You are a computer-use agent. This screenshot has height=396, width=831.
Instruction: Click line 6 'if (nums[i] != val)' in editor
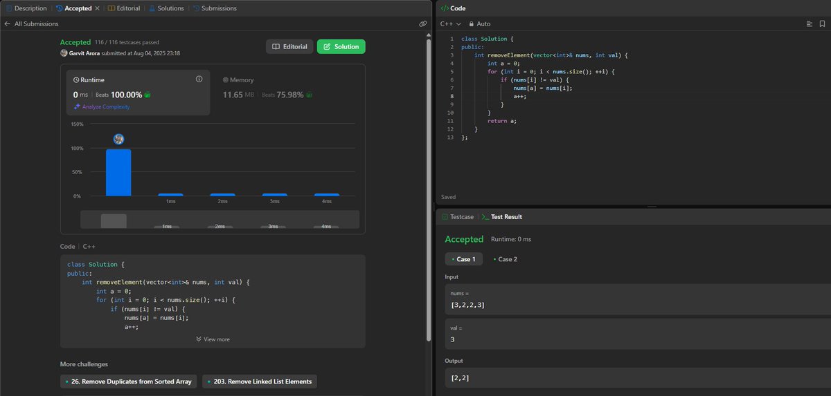point(535,79)
